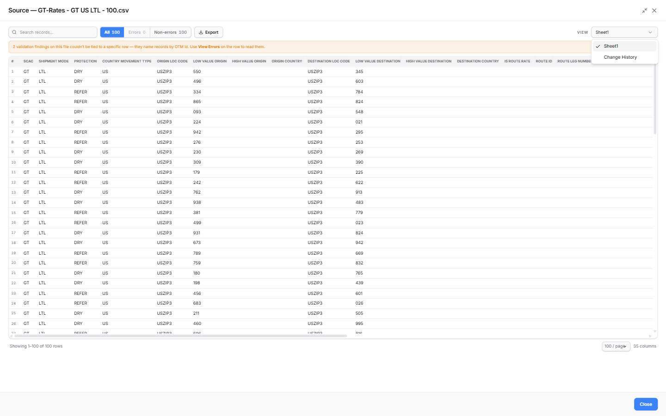The height and width of the screenshot is (416, 666).
Task: Click low value origin 180 in row 21
Action: pos(197,273)
